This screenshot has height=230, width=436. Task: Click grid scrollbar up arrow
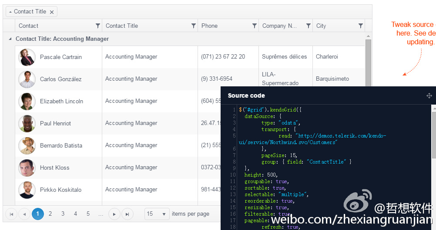368,36
